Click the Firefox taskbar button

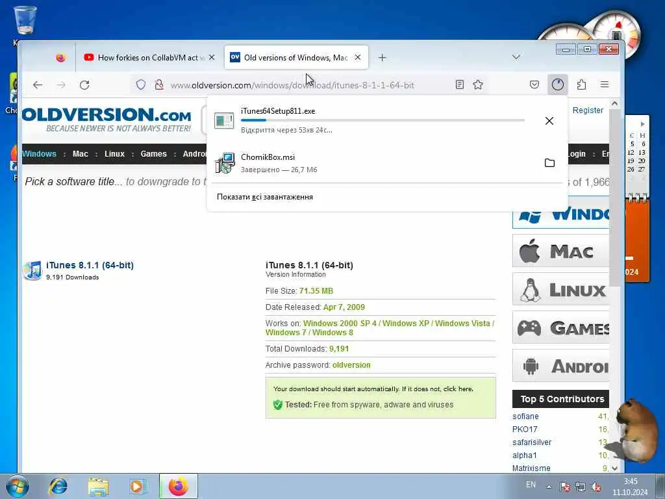[x=179, y=486]
